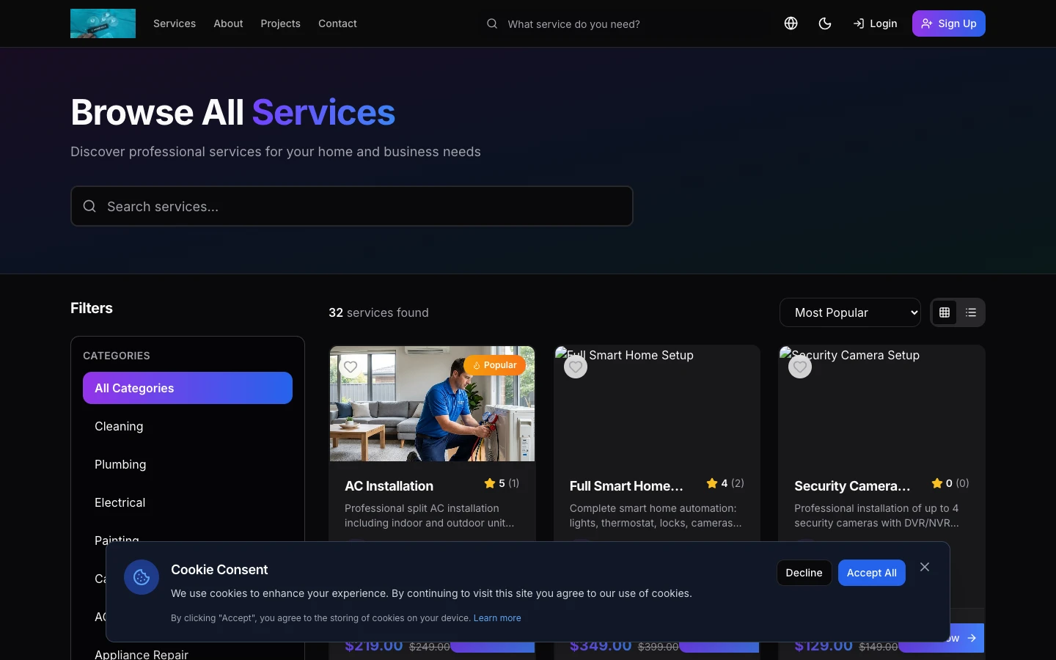
Task: Click the search magnifier in the top bar
Action: point(491,23)
